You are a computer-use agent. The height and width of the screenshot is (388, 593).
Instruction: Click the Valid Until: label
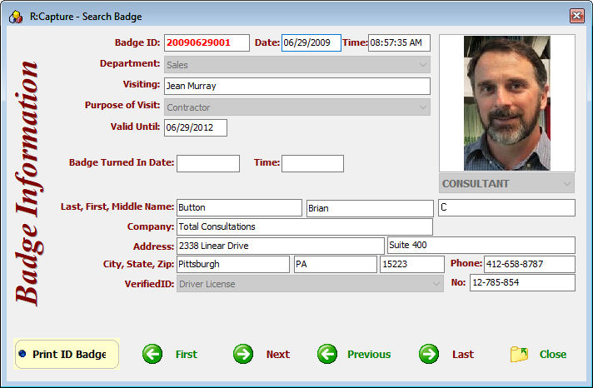click(135, 127)
